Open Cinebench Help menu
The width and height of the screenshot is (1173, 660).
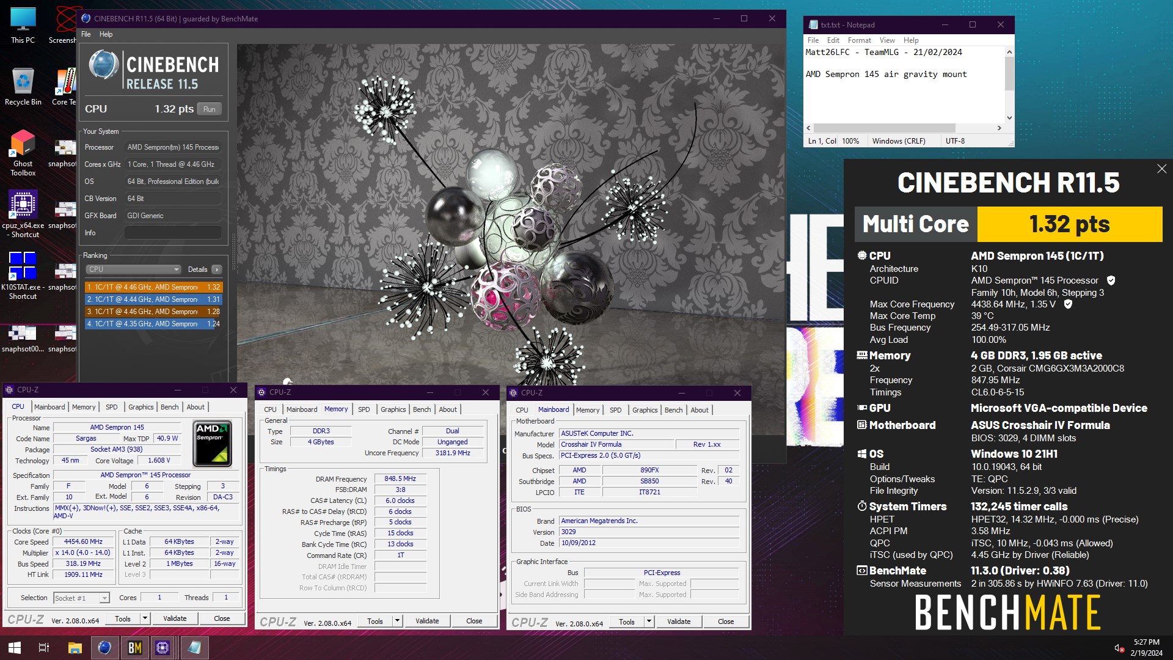point(106,34)
